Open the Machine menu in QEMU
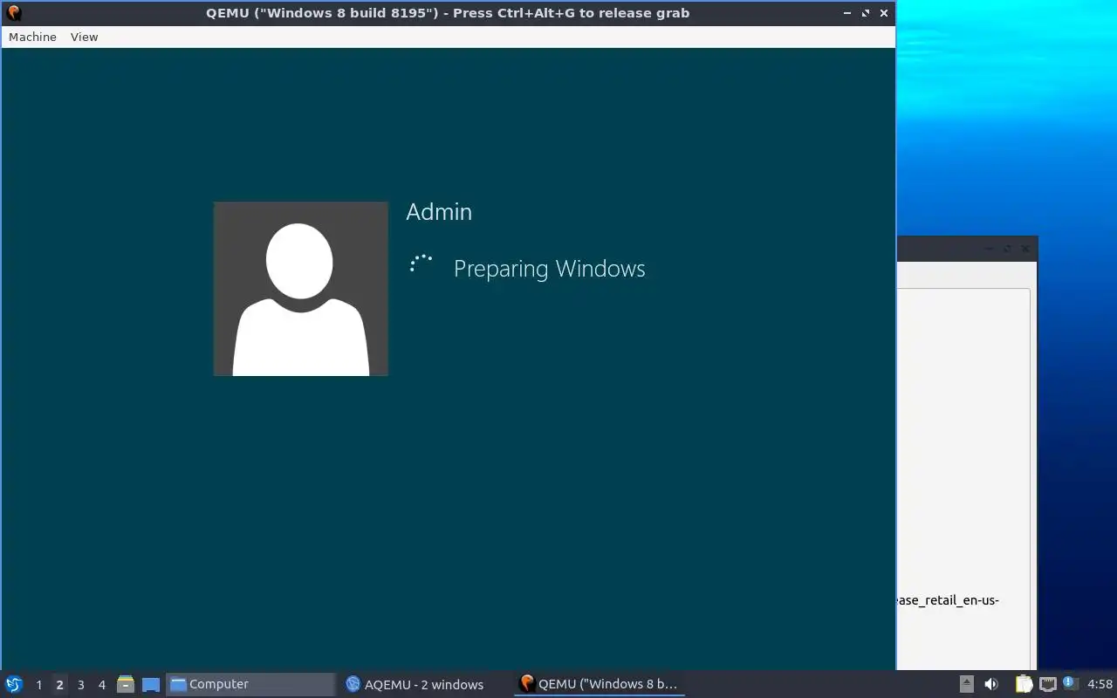 click(32, 37)
